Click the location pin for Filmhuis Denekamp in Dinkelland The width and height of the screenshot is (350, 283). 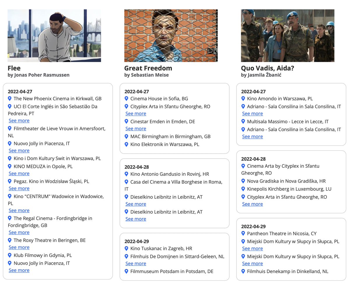click(243, 271)
